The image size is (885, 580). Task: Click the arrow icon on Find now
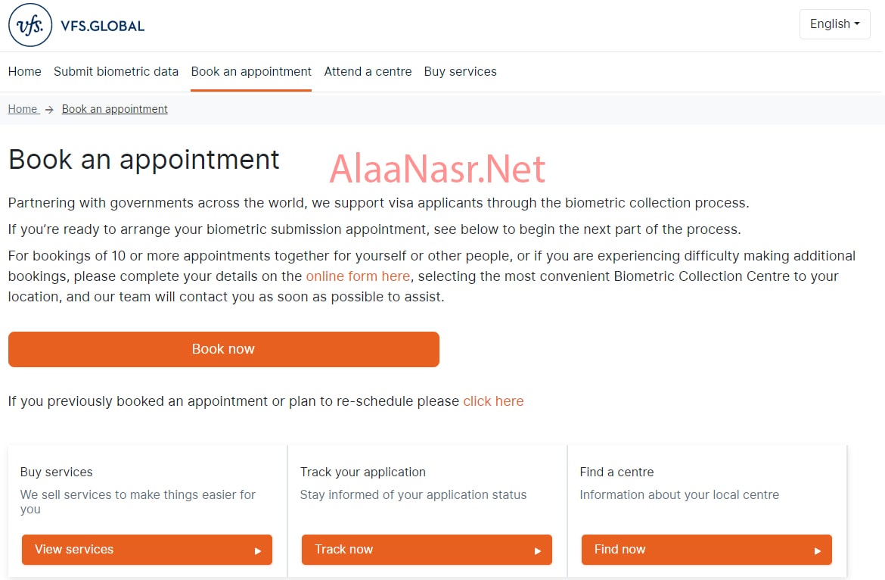818,550
